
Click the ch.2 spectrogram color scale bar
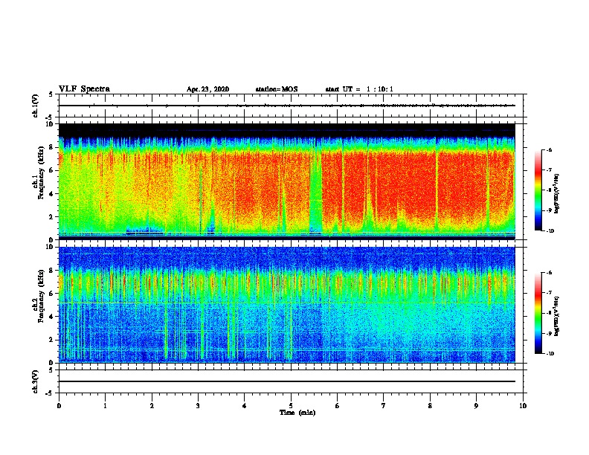(538, 313)
